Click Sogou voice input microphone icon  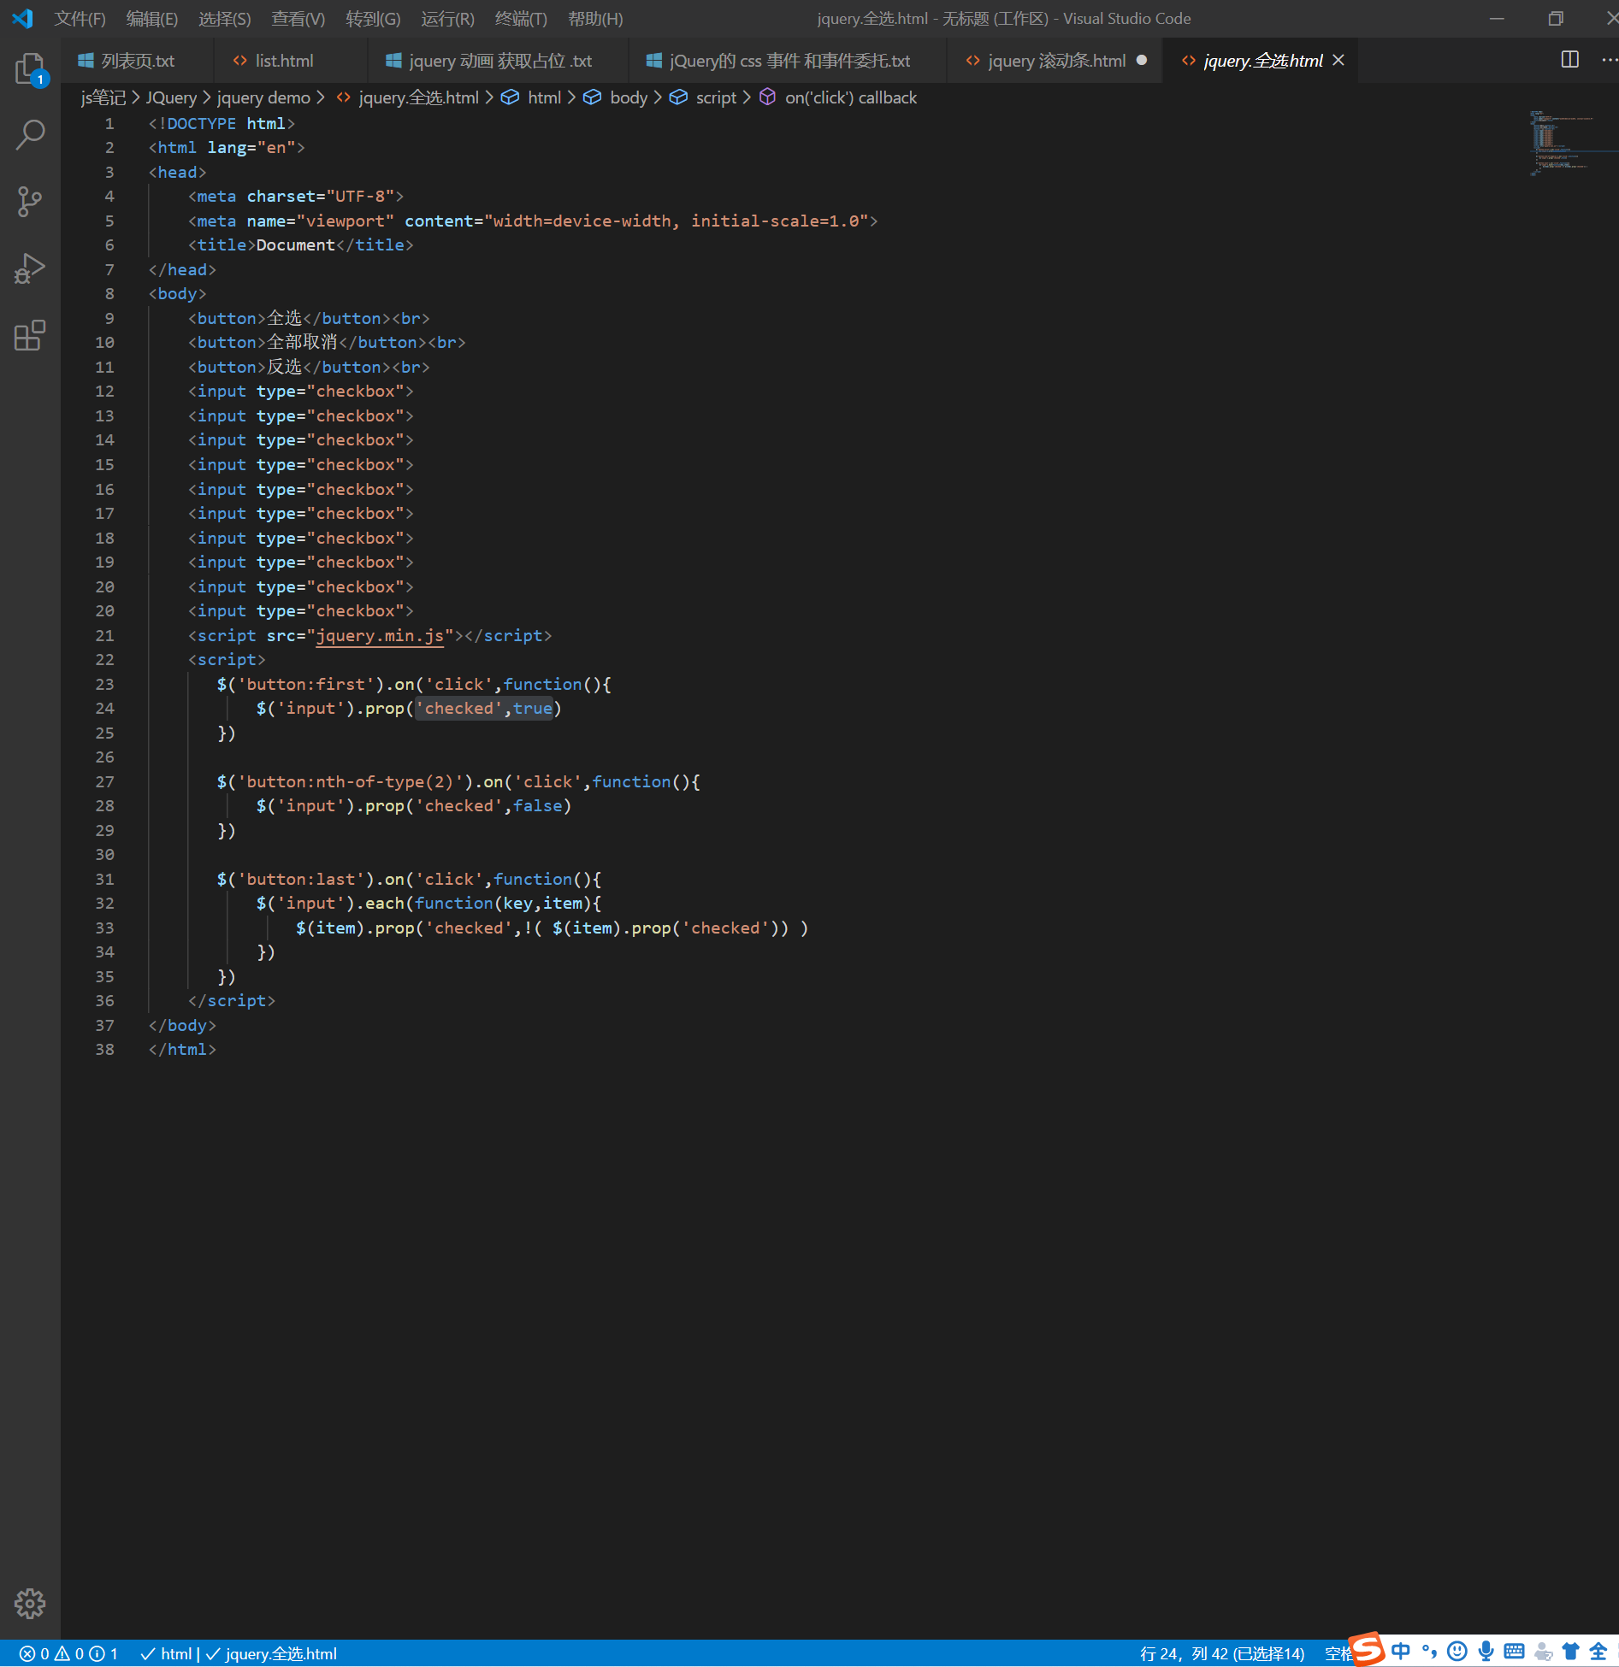pyautogui.click(x=1486, y=1651)
